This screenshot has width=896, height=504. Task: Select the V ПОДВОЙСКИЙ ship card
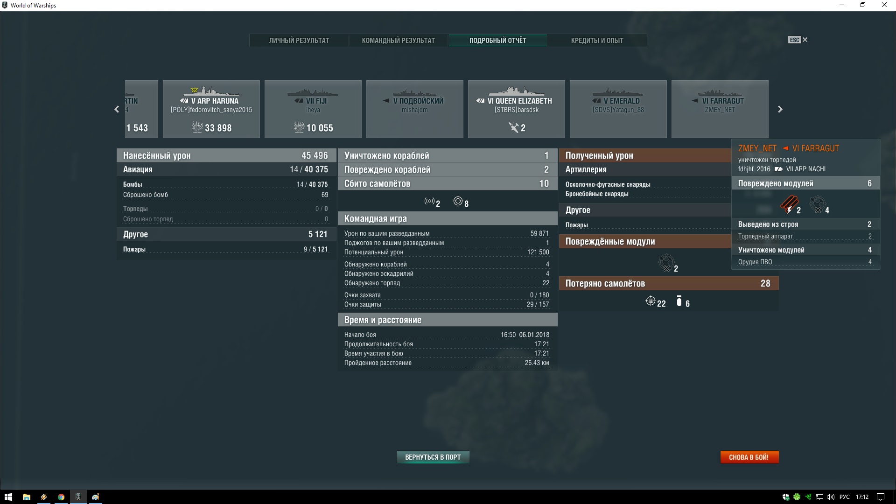tap(415, 109)
